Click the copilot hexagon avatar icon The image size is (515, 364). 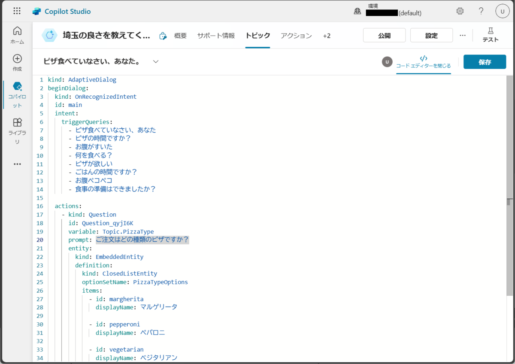(x=49, y=36)
